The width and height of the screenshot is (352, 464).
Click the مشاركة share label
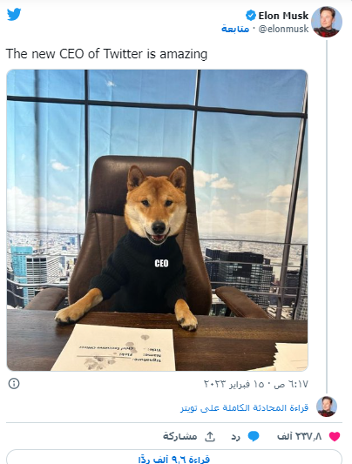pyautogui.click(x=180, y=436)
